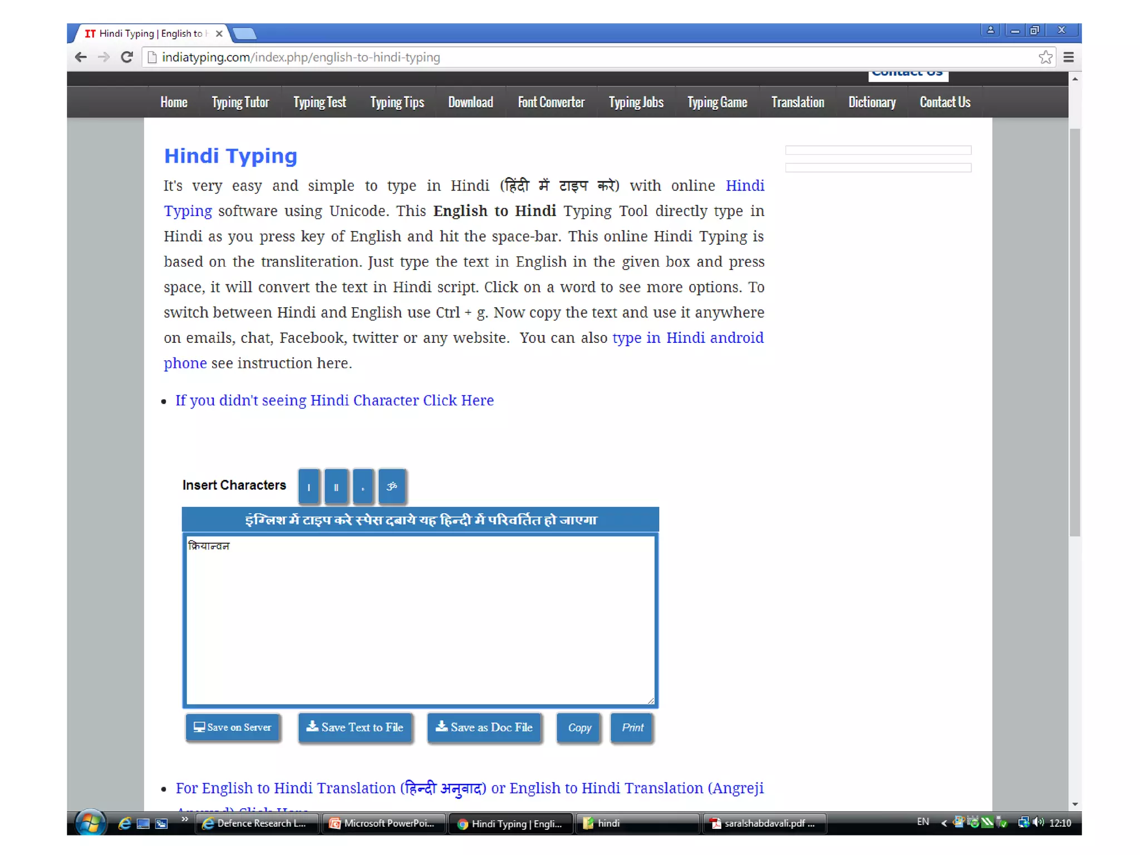Open the Font Converter menu item
This screenshot has width=1140, height=855.
(551, 102)
